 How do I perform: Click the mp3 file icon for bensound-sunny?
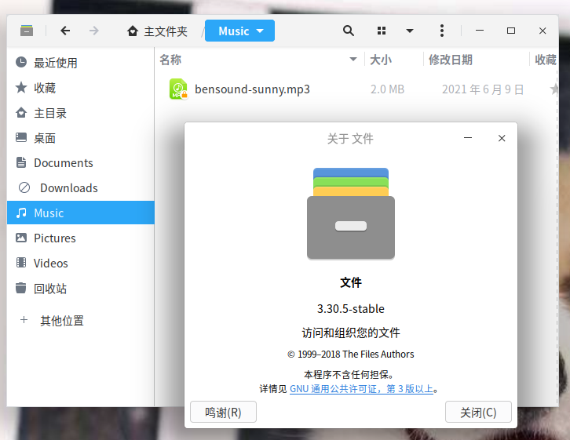(x=178, y=89)
